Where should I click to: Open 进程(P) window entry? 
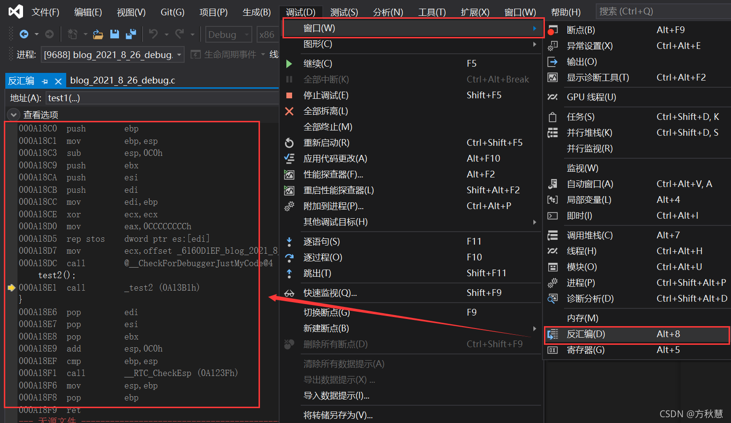(x=637, y=282)
